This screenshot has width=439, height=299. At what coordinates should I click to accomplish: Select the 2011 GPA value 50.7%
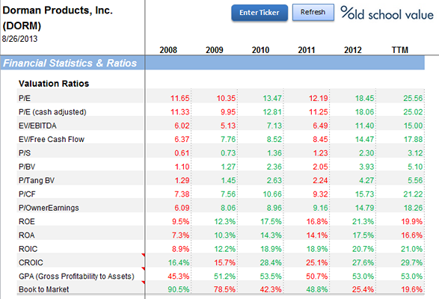click(316, 277)
